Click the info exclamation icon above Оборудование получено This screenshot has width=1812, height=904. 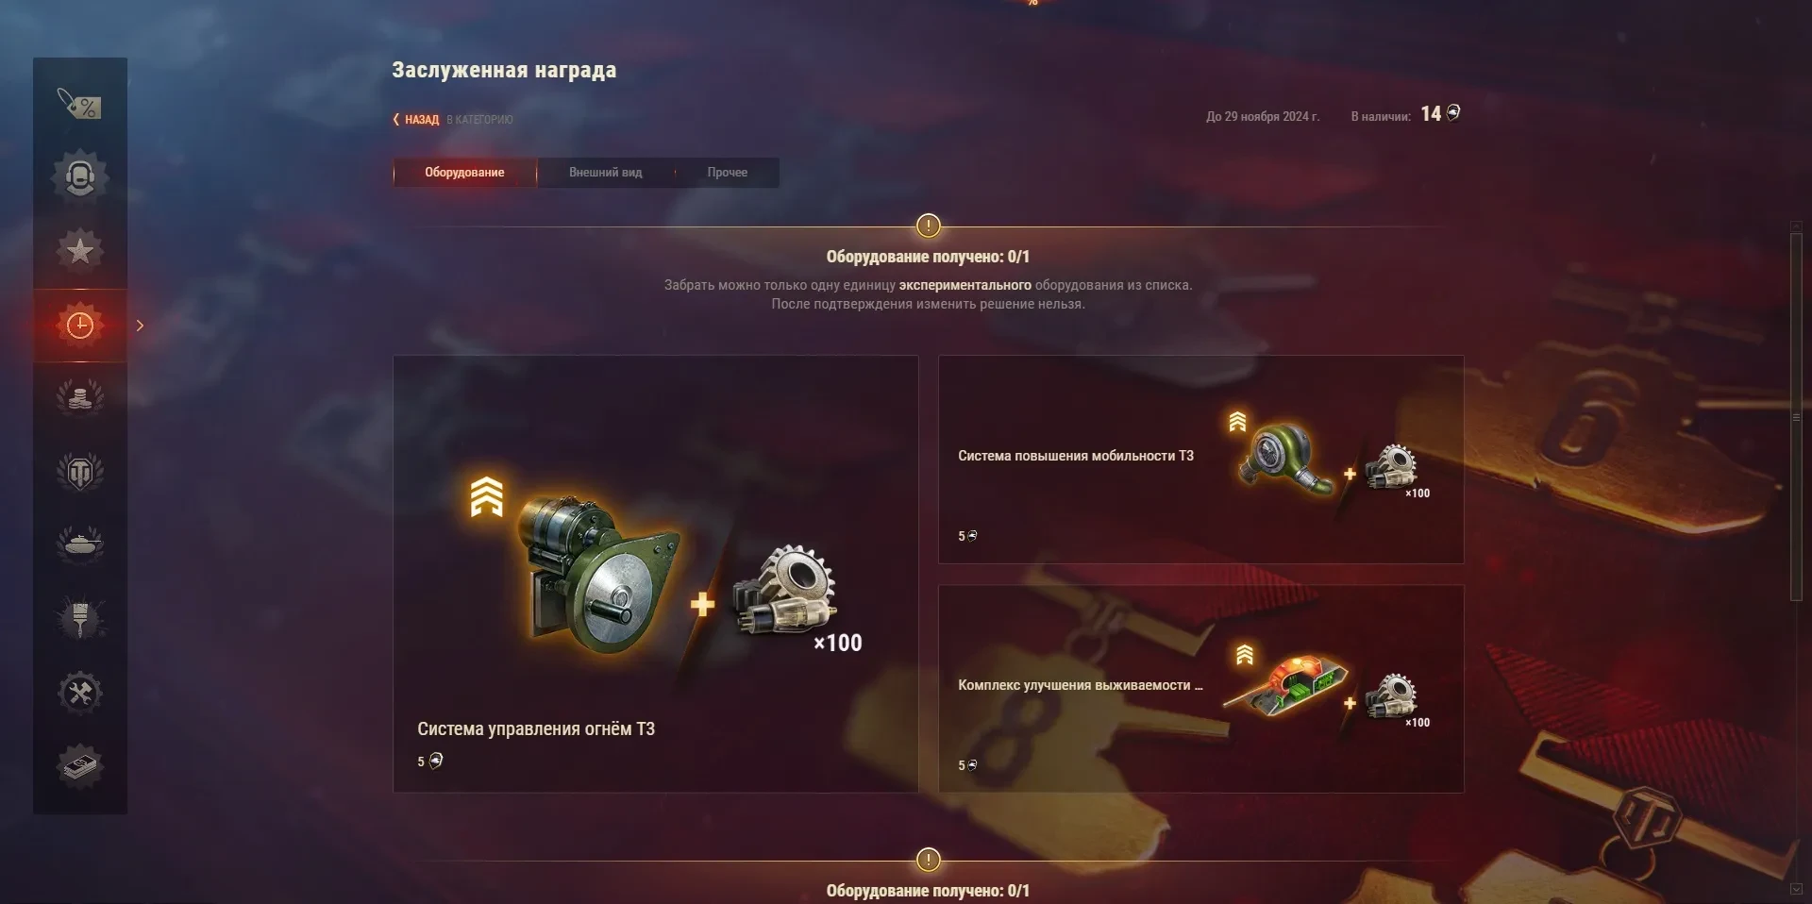929,226
